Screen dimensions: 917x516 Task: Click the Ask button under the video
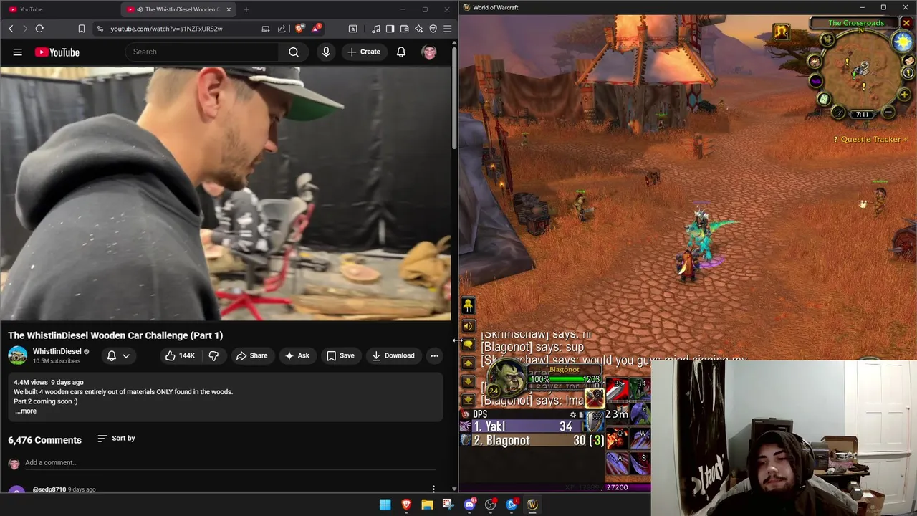[297, 355]
